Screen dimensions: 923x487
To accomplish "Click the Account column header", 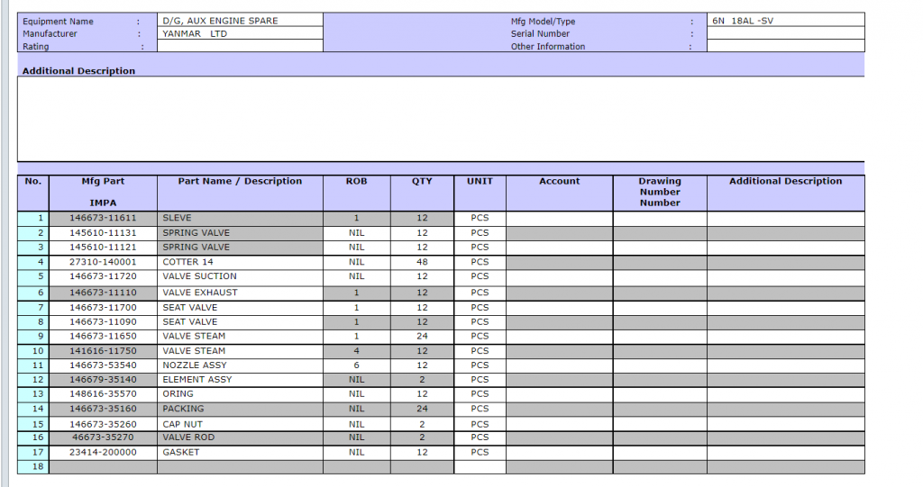I will (x=559, y=182).
